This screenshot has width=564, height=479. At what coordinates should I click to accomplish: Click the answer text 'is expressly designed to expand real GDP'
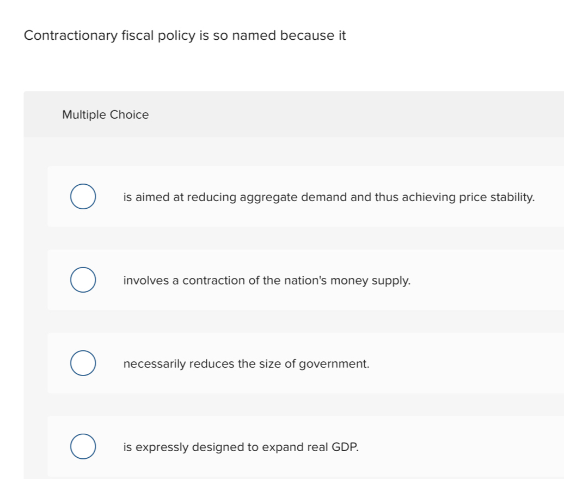tap(241, 447)
